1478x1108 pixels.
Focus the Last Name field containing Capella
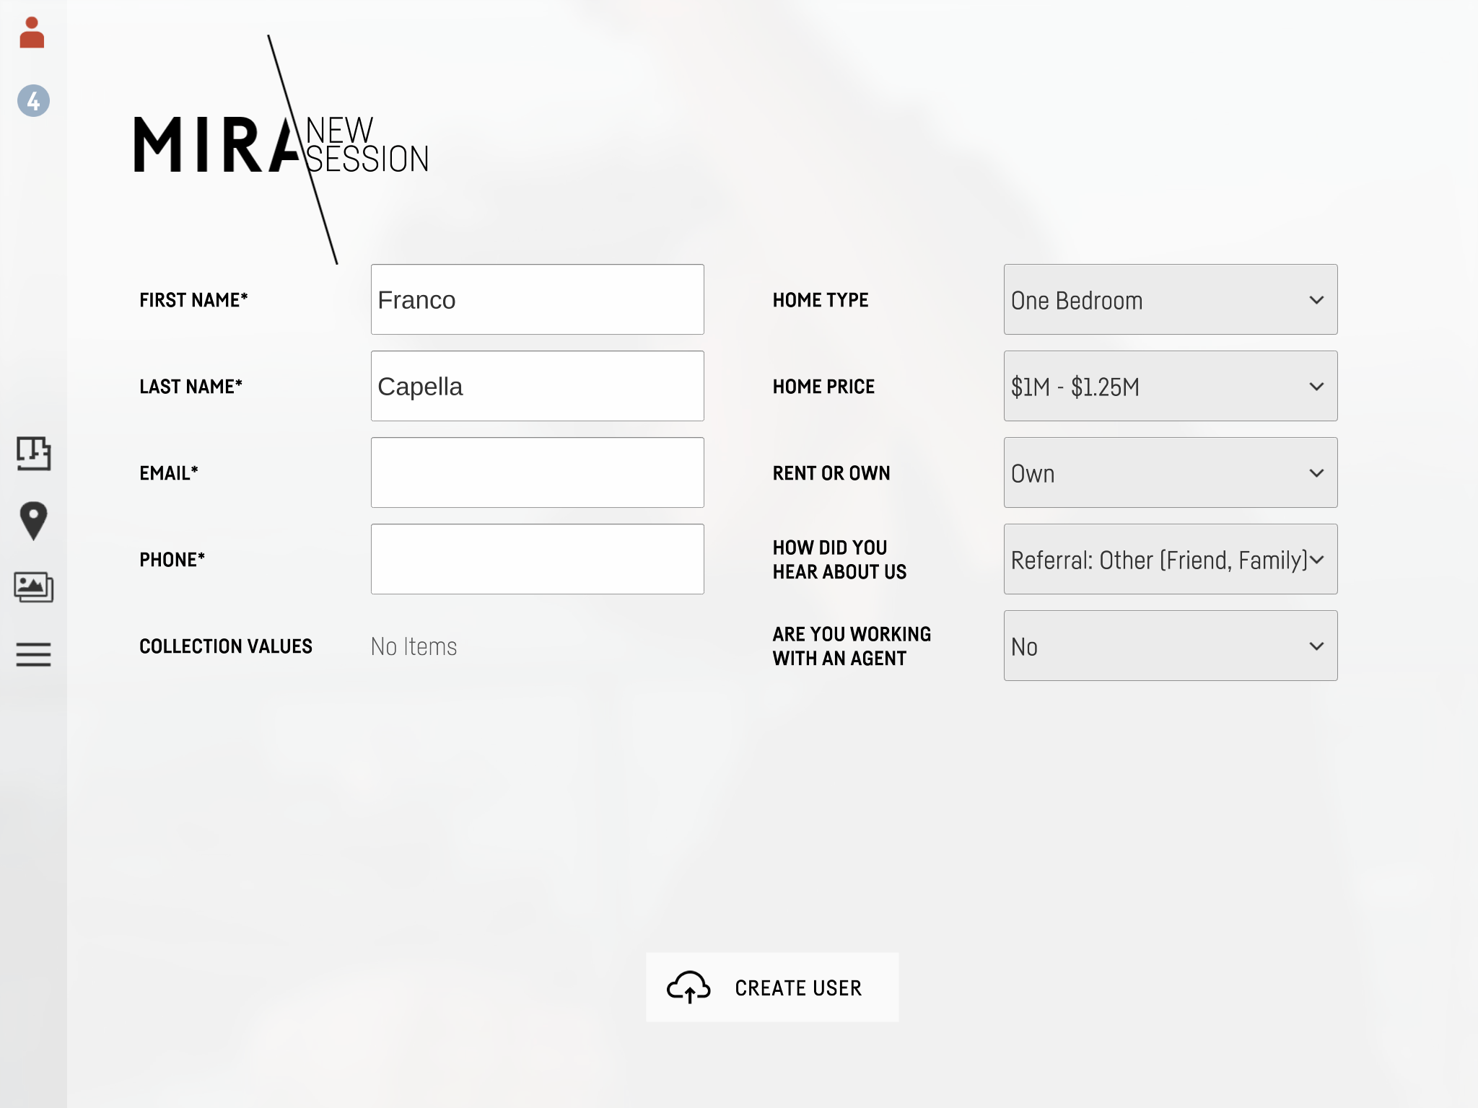pyautogui.click(x=538, y=386)
